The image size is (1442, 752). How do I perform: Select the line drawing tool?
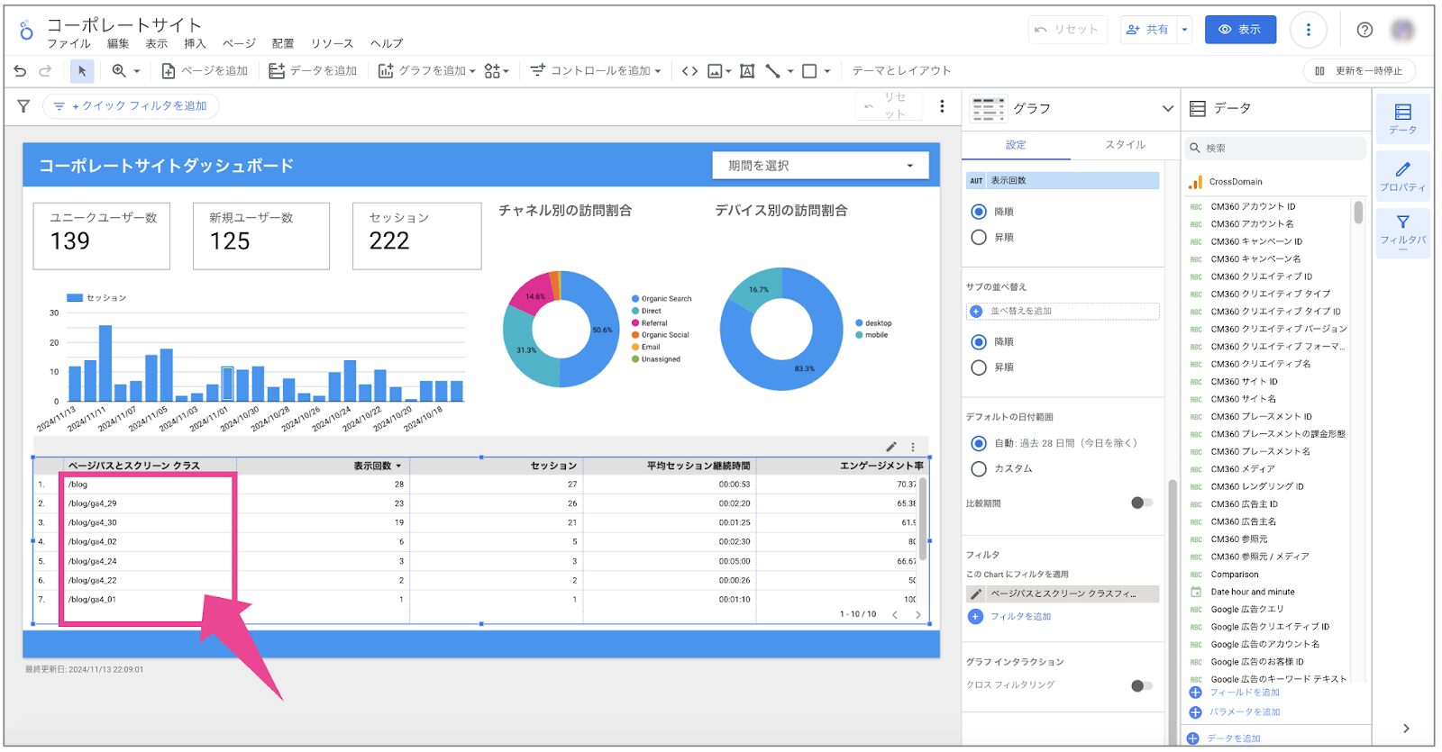(772, 70)
